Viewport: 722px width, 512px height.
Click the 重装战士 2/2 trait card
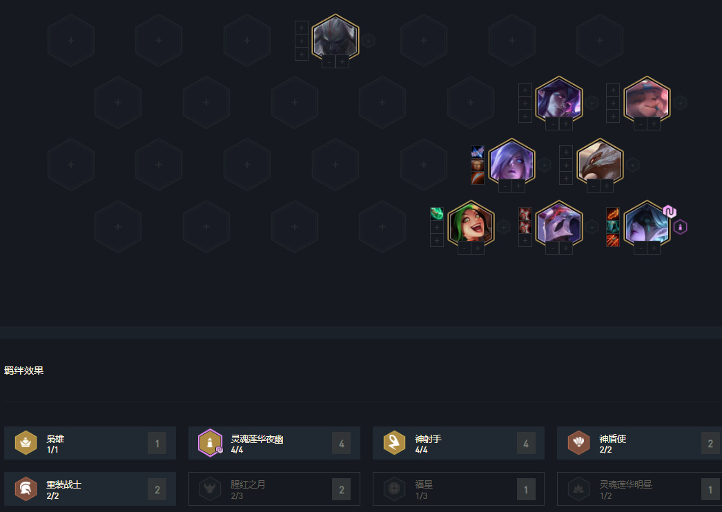coord(90,489)
